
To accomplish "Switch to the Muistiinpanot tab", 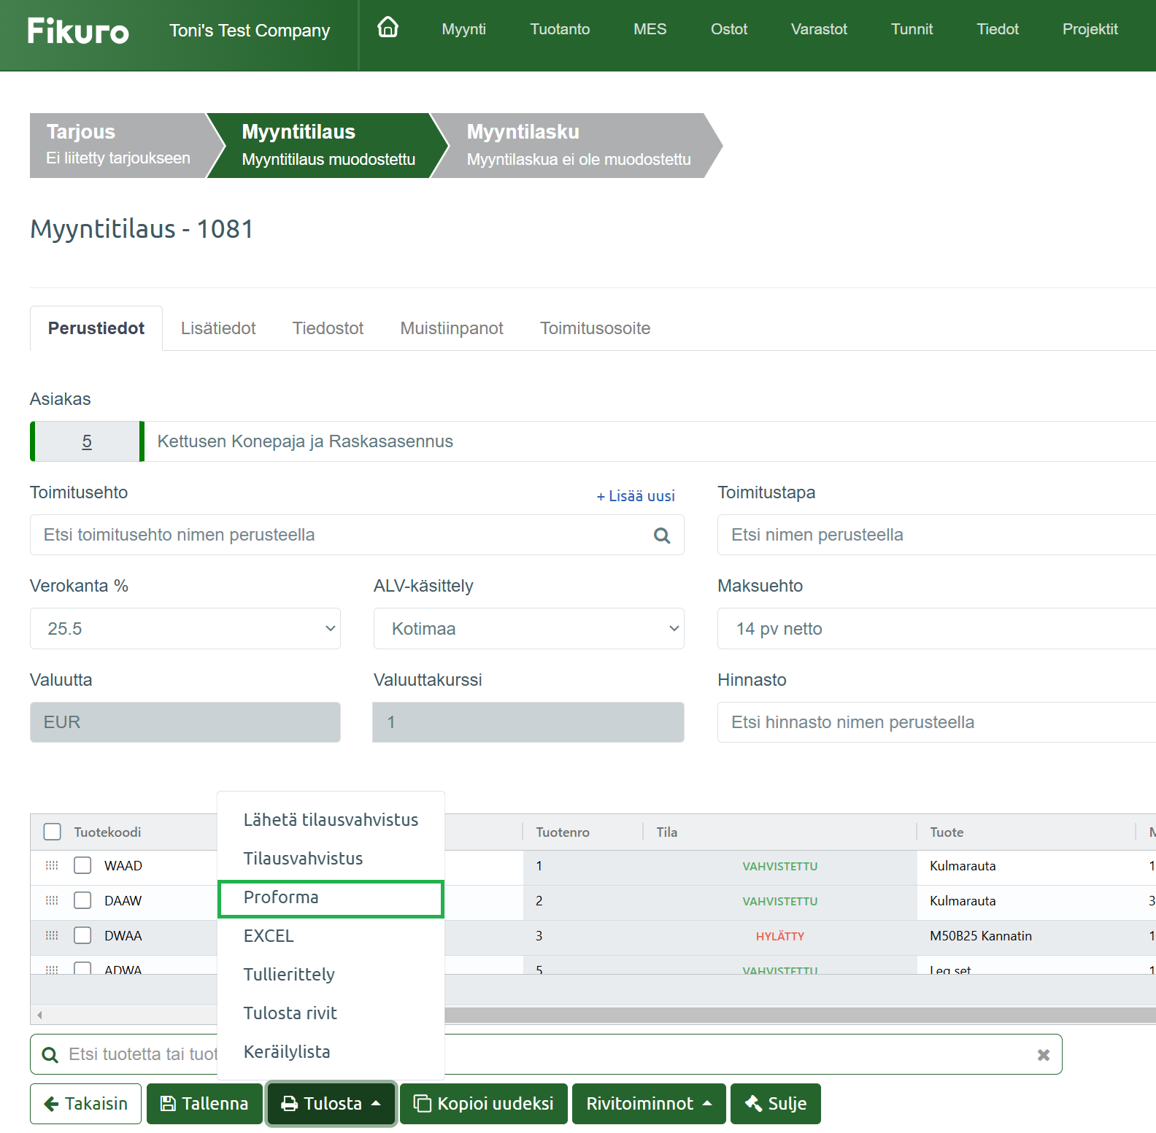I will click(x=452, y=328).
